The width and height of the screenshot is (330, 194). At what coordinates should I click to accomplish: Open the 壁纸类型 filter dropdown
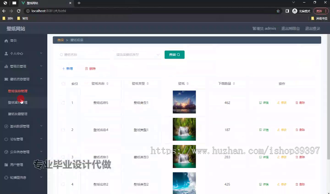click(137, 55)
